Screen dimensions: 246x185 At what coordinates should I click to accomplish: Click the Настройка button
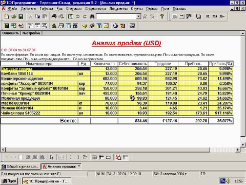coord(31,33)
